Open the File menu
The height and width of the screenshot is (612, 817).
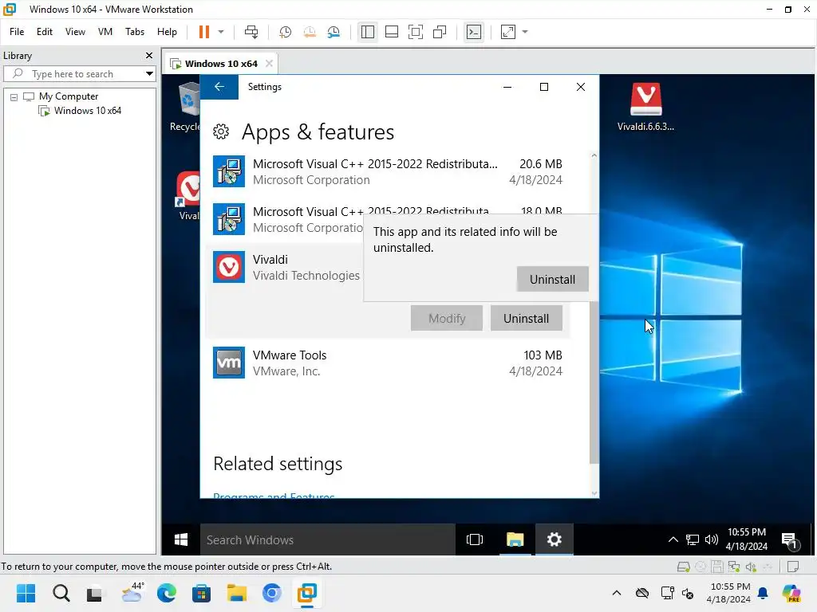[17, 32]
